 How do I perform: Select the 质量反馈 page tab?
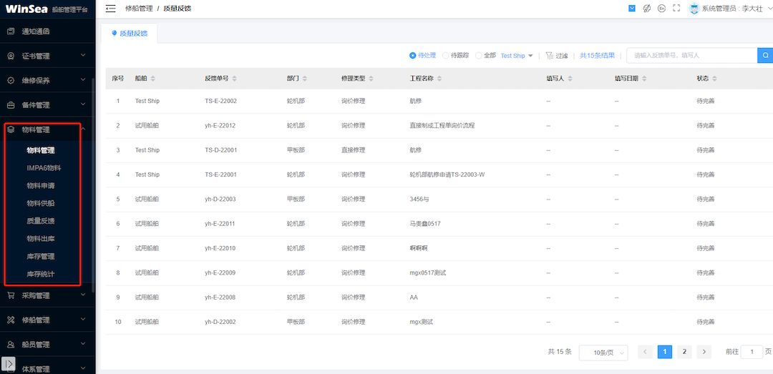click(x=129, y=34)
